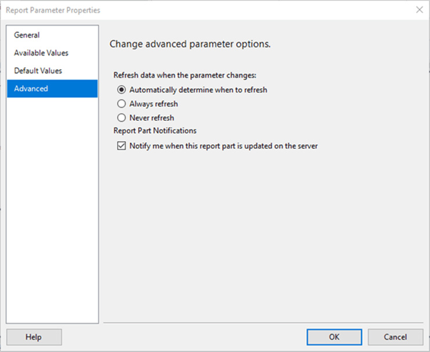Click the 'Report Part Notifications' heading

point(155,131)
